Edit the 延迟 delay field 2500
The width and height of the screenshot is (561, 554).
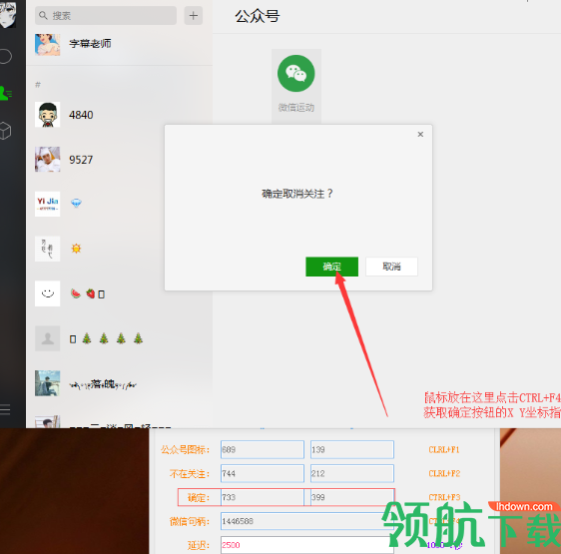307,545
